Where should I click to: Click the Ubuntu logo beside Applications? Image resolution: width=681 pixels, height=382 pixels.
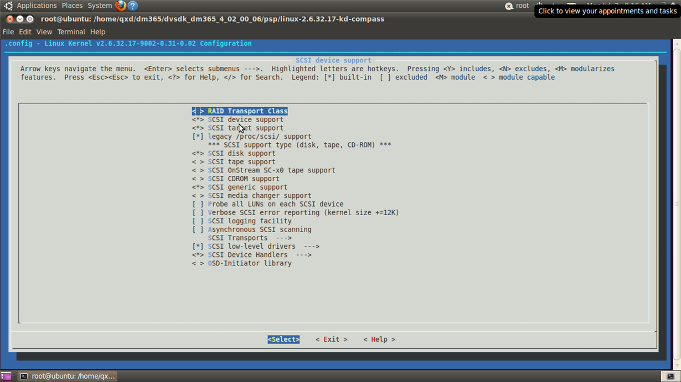point(8,6)
